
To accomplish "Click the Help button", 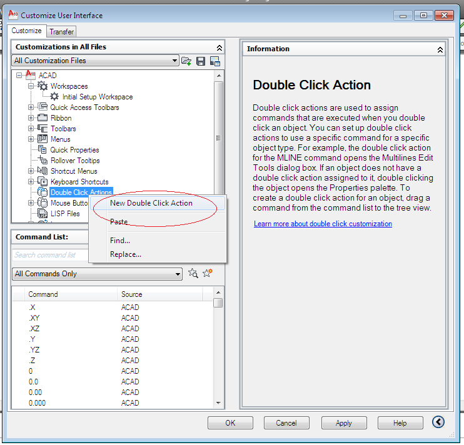I will 400,423.
